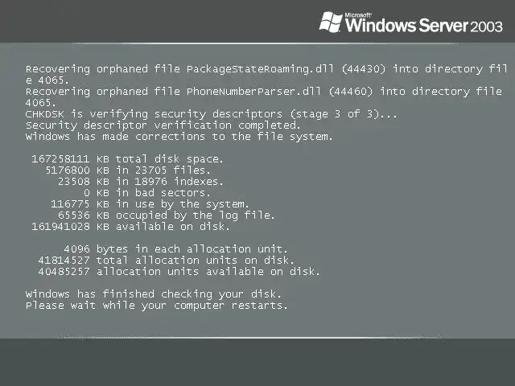Click 'Windows has finished checking your disk' text
This screenshot has width=515, height=386.
(154, 294)
